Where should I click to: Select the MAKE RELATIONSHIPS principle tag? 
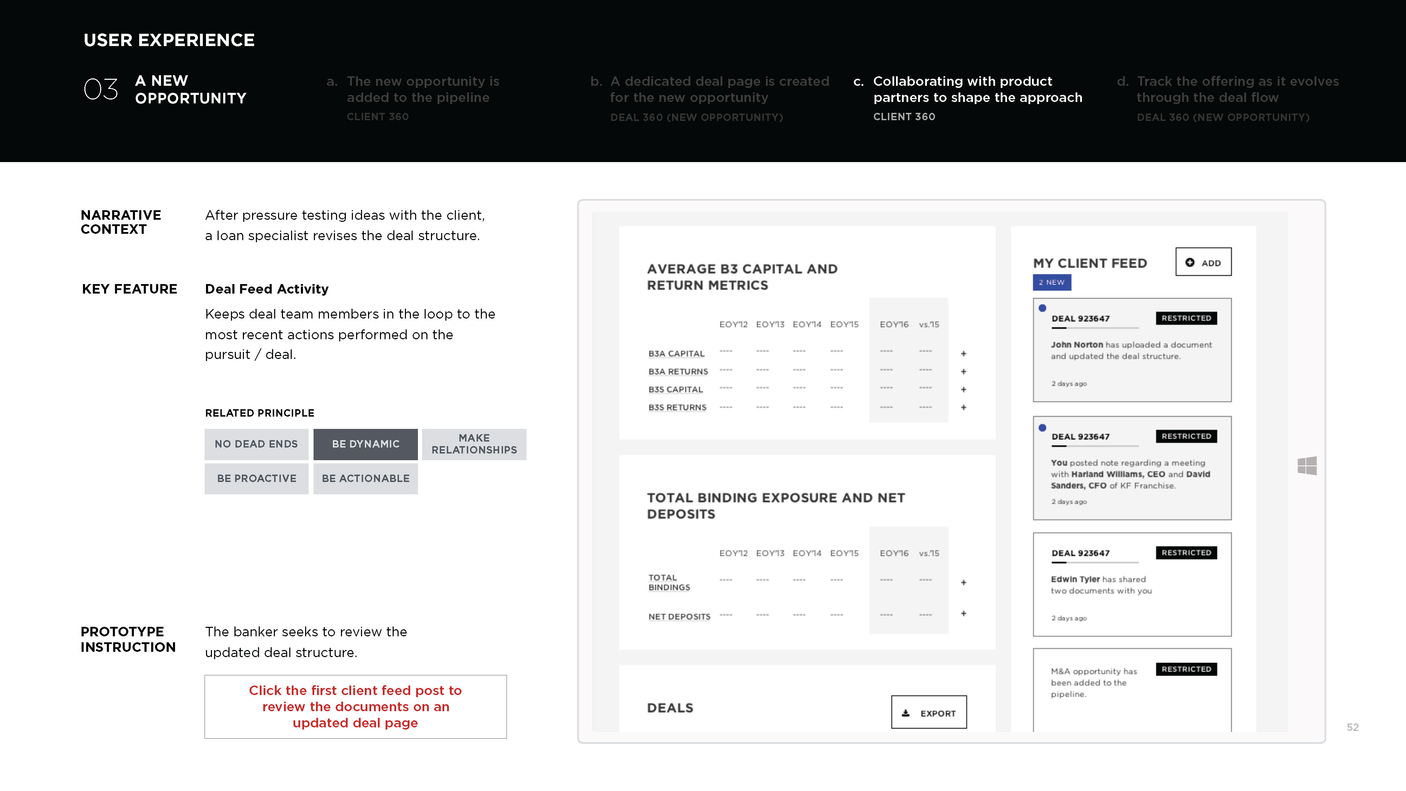pyautogui.click(x=474, y=444)
